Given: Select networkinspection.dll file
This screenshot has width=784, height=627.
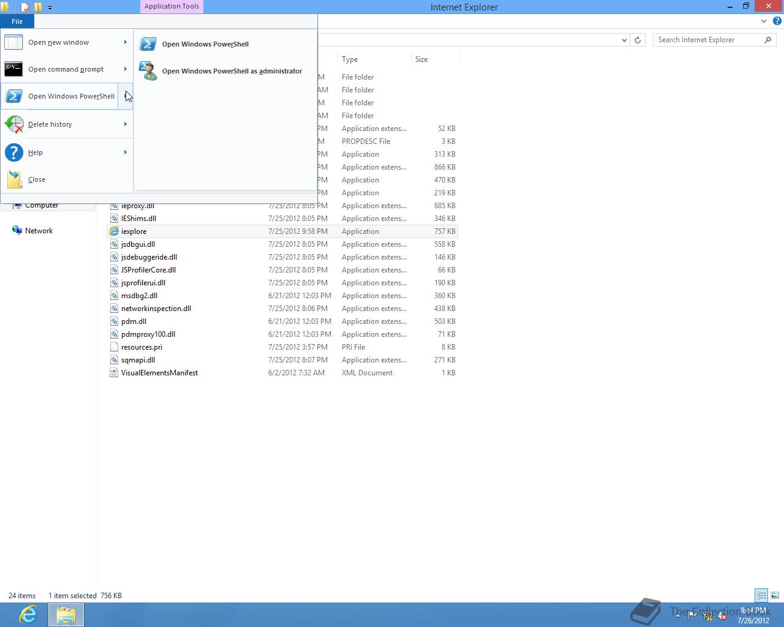Looking at the screenshot, I should (x=156, y=309).
